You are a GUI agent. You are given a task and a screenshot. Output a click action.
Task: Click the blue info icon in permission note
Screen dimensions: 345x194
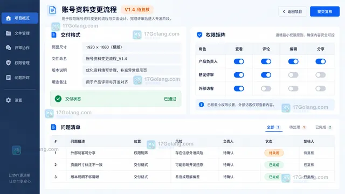point(201,105)
